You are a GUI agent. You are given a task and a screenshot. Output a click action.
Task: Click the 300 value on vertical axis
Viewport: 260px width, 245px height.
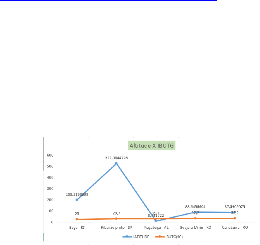[x=50, y=189]
